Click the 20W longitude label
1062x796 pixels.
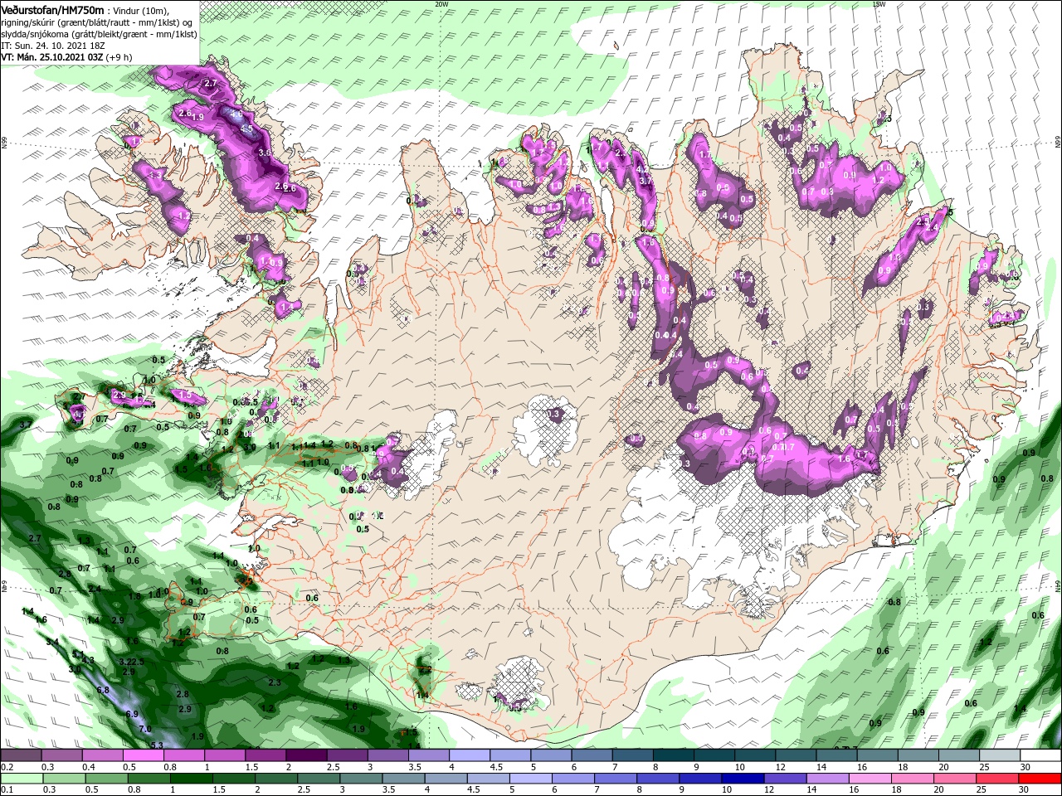441,4
